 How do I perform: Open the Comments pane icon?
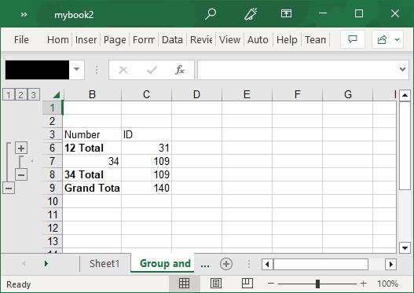pos(353,39)
